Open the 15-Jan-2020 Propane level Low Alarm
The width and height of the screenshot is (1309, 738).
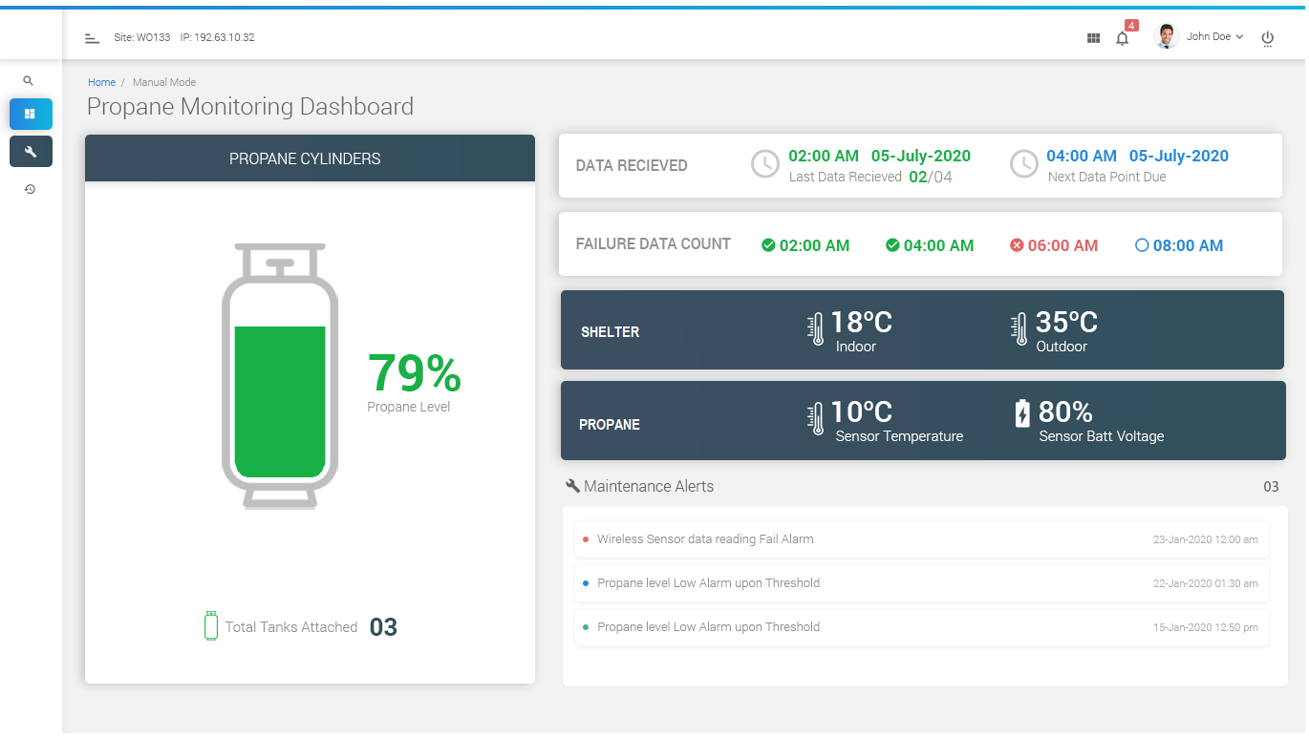point(708,627)
